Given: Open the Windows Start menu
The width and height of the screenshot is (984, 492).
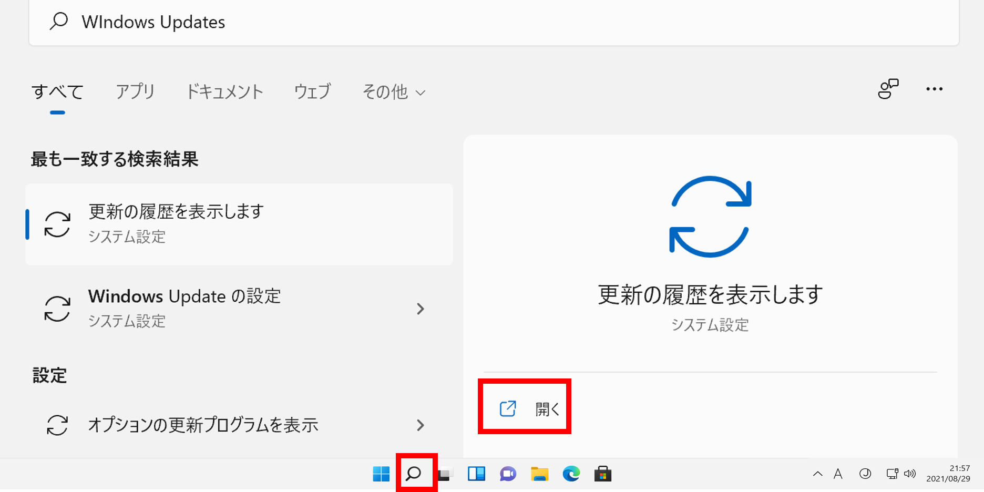Looking at the screenshot, I should (381, 474).
